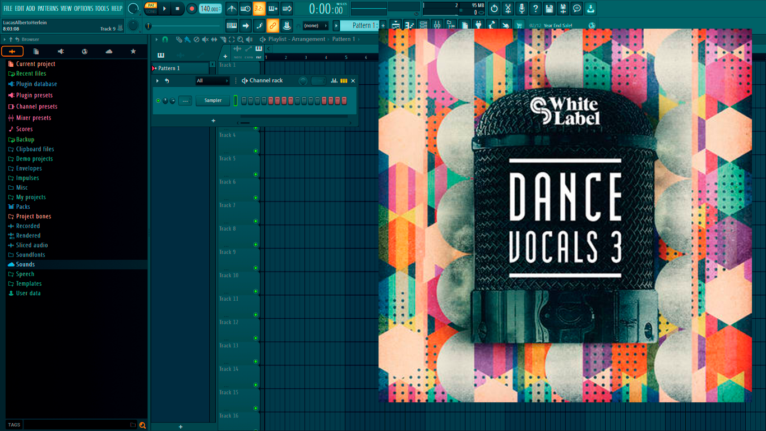Open the TOOLS menu
Viewport: 766px width, 431px height.
tap(102, 8)
